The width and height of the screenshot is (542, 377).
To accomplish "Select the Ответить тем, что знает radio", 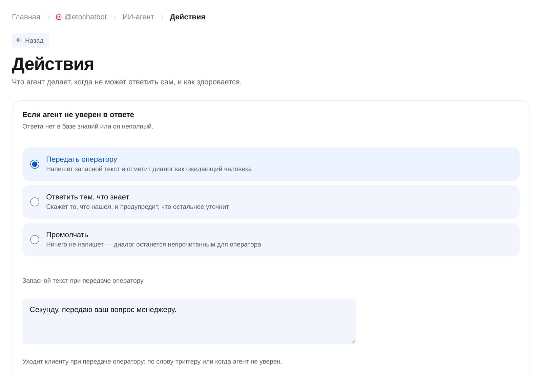I will [x=35, y=202].
